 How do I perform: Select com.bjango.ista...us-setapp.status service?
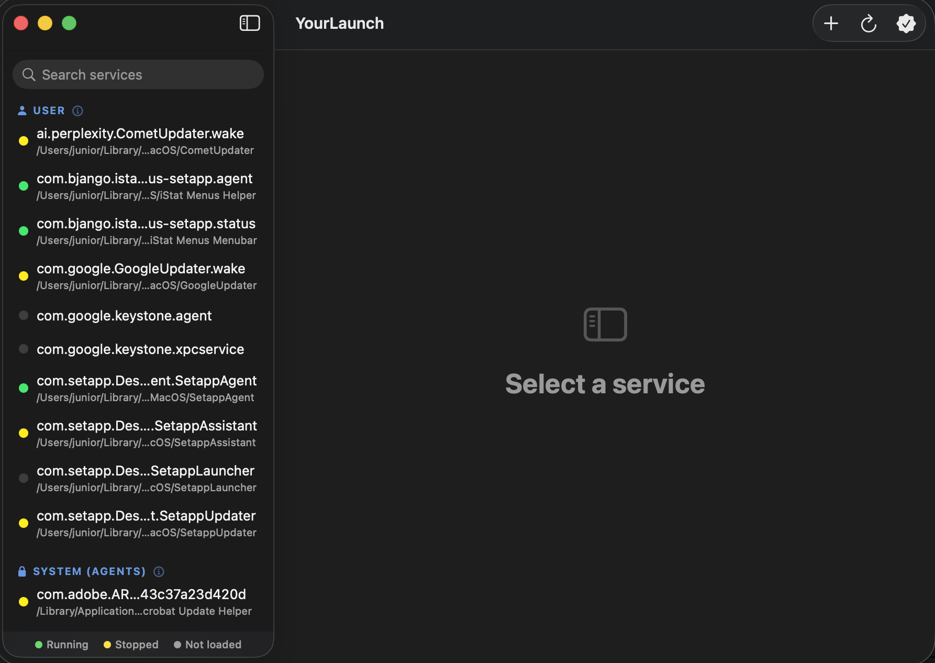[x=138, y=231]
